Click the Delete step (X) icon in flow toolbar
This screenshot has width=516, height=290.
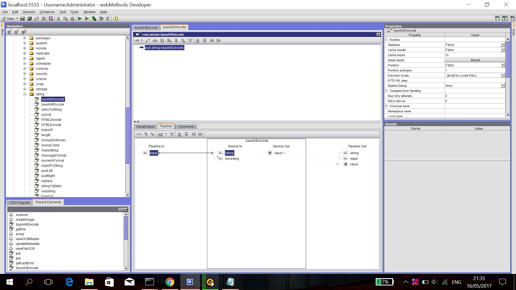[190, 40]
